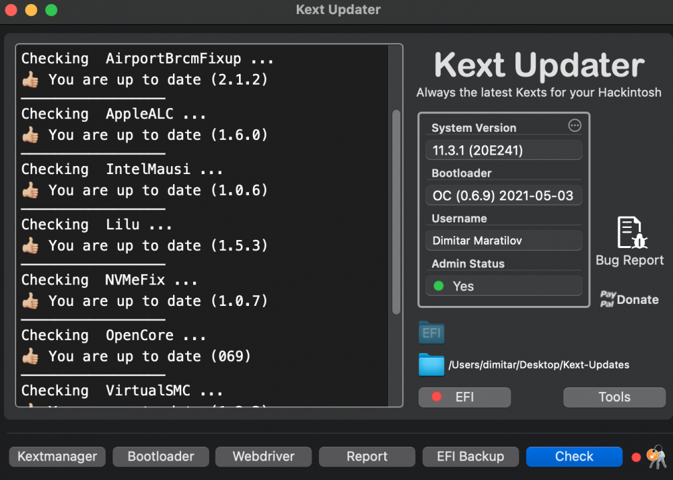Run the Check for kext updates
Screen dimensions: 673x480
click(x=574, y=456)
